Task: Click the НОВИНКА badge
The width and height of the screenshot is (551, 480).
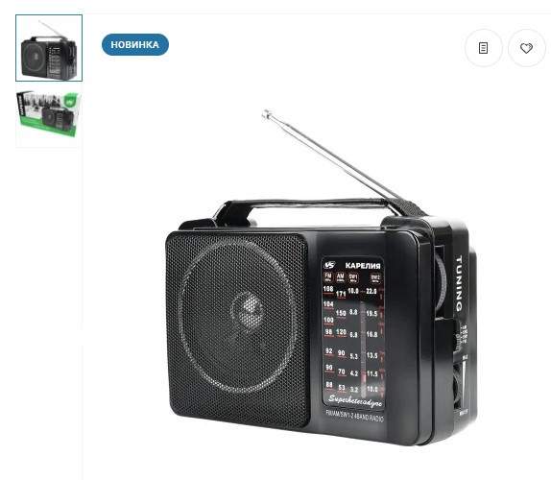Action: (135, 44)
